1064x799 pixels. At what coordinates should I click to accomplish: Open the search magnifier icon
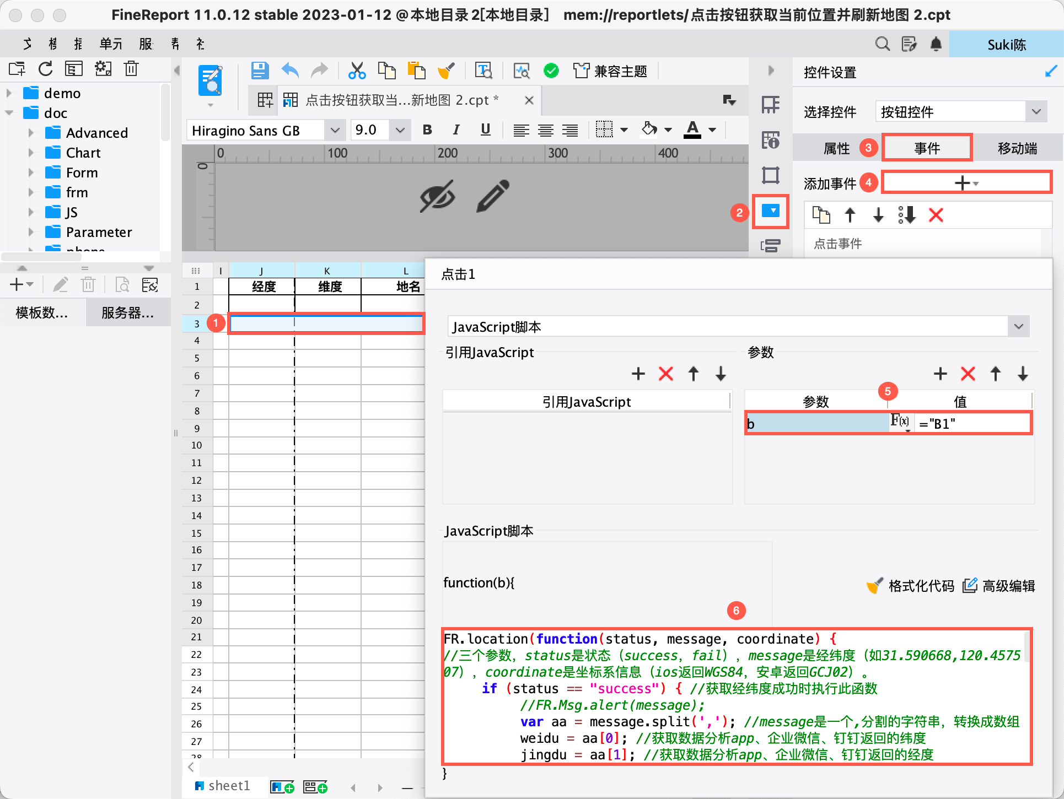tap(882, 44)
